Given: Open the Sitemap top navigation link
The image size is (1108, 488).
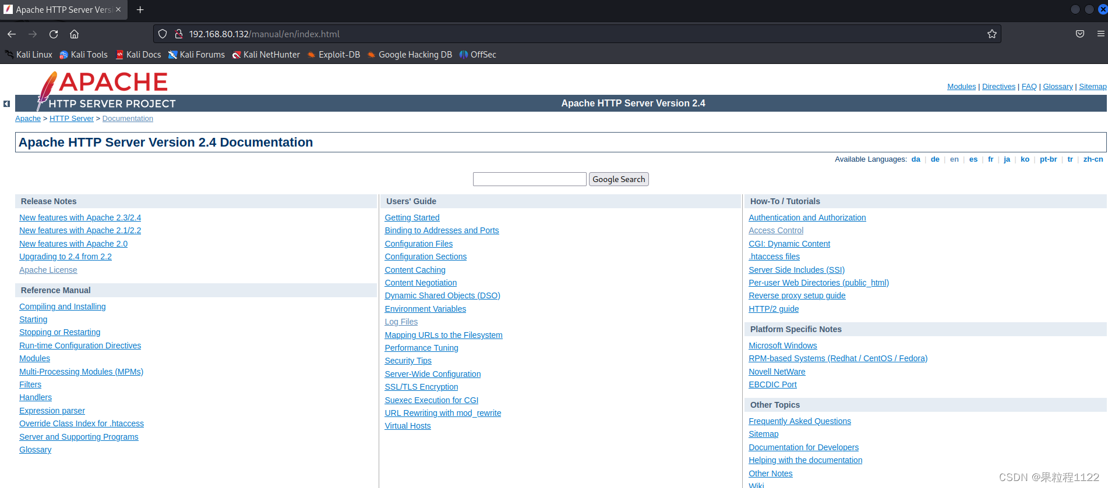Looking at the screenshot, I should click(1092, 87).
